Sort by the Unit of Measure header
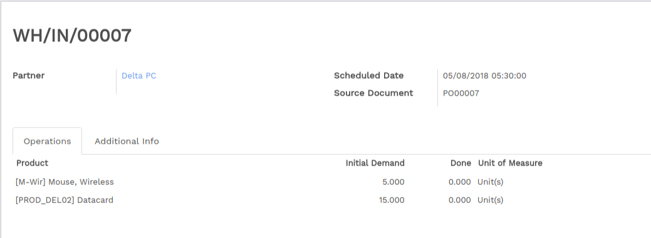651x238 pixels. 510,163
